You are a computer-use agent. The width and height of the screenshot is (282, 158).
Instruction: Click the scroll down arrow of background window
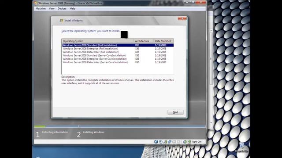(x=211, y=123)
